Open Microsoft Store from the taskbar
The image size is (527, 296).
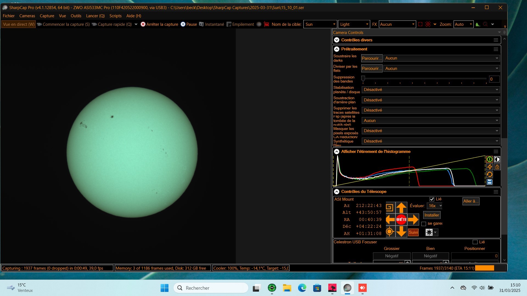click(317, 288)
